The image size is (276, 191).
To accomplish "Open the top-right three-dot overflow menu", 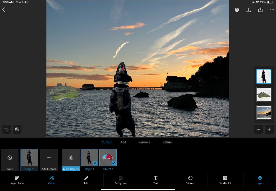I will [x=272, y=10].
